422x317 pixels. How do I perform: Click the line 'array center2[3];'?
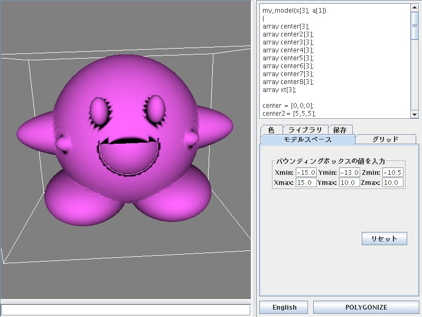point(288,34)
